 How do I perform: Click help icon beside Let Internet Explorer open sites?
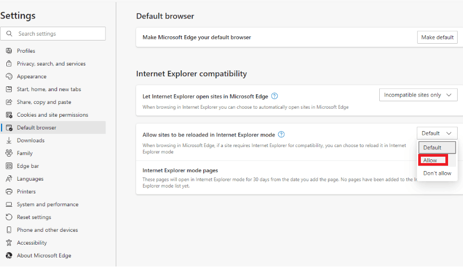tap(275, 96)
